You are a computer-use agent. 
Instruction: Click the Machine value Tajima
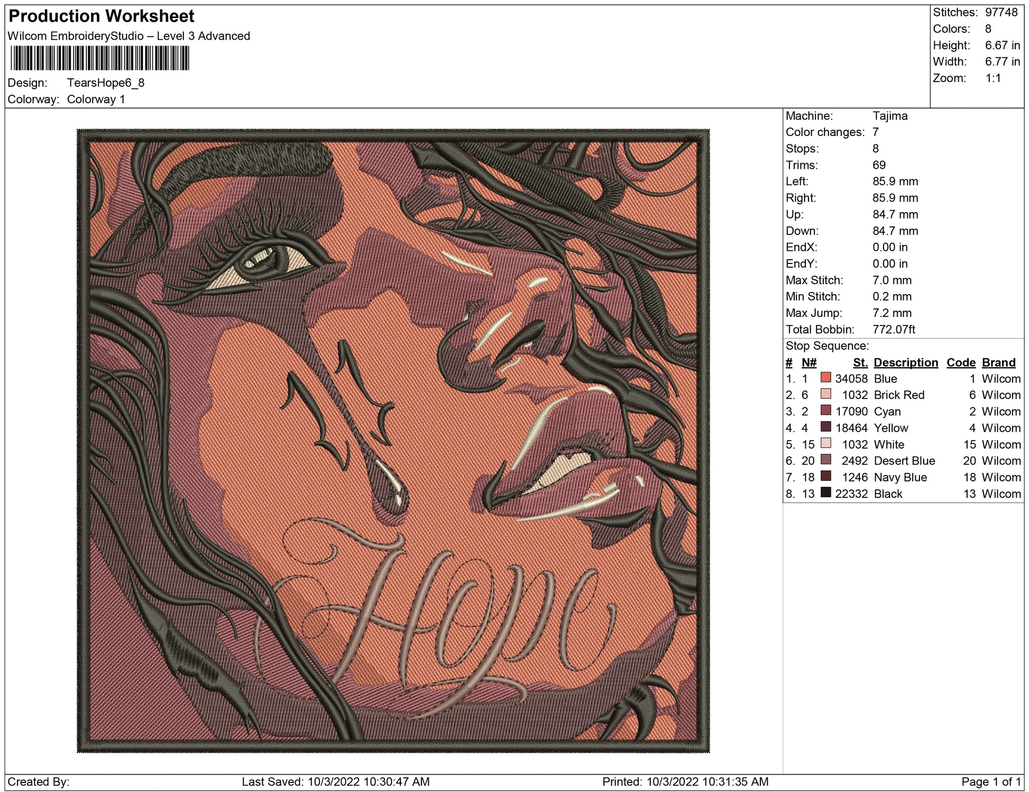[889, 116]
